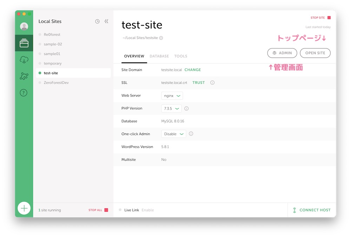Open the Web Server nginx dropdown
This screenshot has height=237, width=351.
(x=172, y=96)
